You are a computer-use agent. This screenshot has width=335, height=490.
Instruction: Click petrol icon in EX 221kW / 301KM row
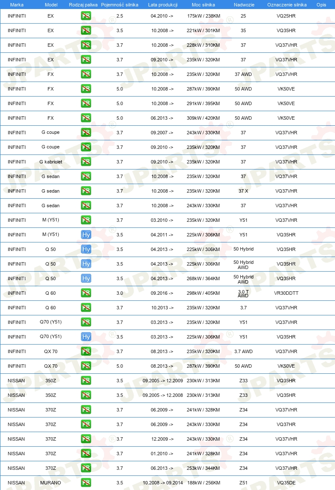point(86,30)
